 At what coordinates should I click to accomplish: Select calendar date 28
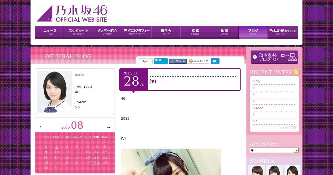click(x=96, y=163)
